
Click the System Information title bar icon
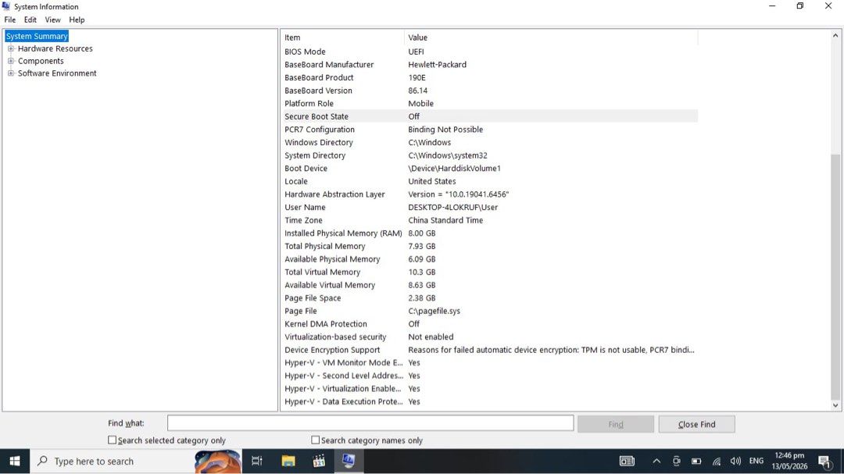tap(6, 6)
